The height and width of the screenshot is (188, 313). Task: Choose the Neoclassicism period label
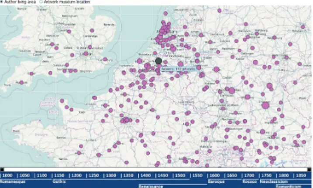[x=274, y=181]
